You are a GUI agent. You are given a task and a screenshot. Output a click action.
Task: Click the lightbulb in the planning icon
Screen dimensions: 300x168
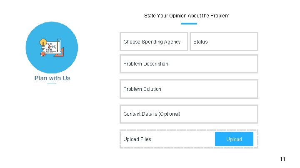click(x=42, y=43)
